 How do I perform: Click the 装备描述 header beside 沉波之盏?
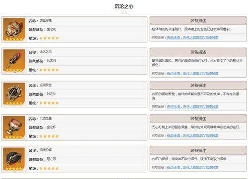198,119
